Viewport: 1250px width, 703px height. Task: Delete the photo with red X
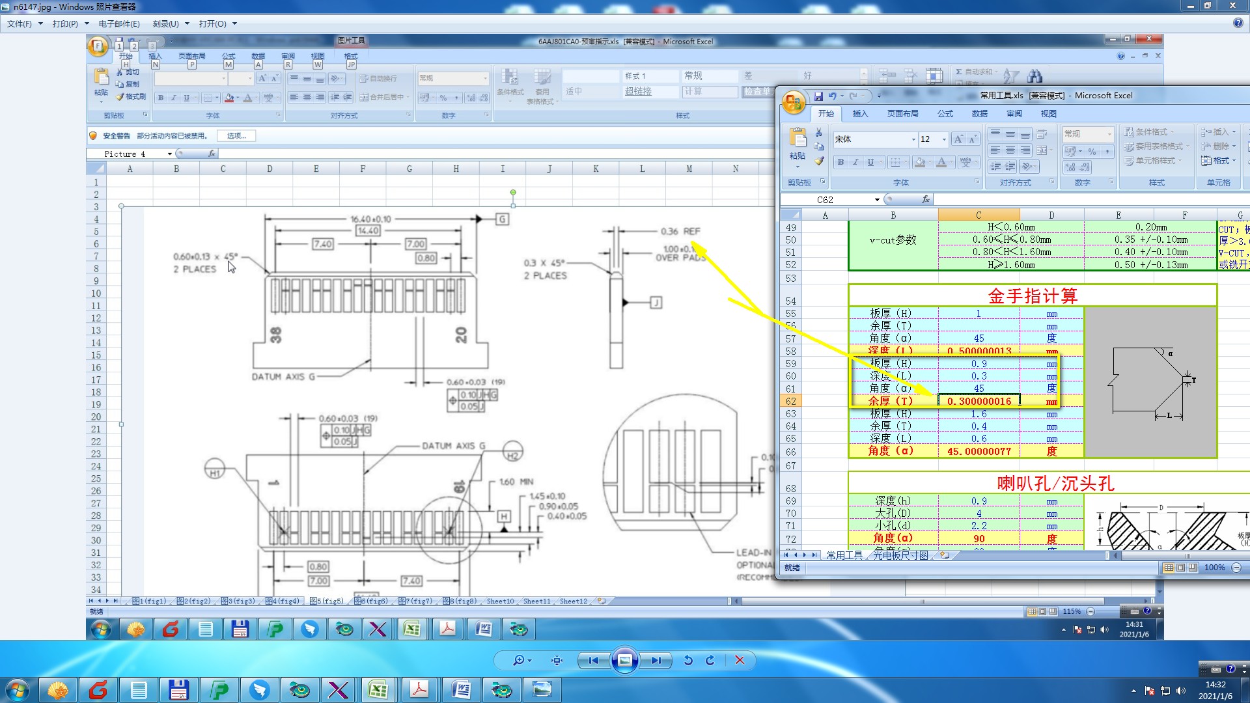click(740, 660)
